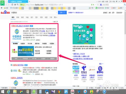Click the browser back arrow

(x=6, y=5)
